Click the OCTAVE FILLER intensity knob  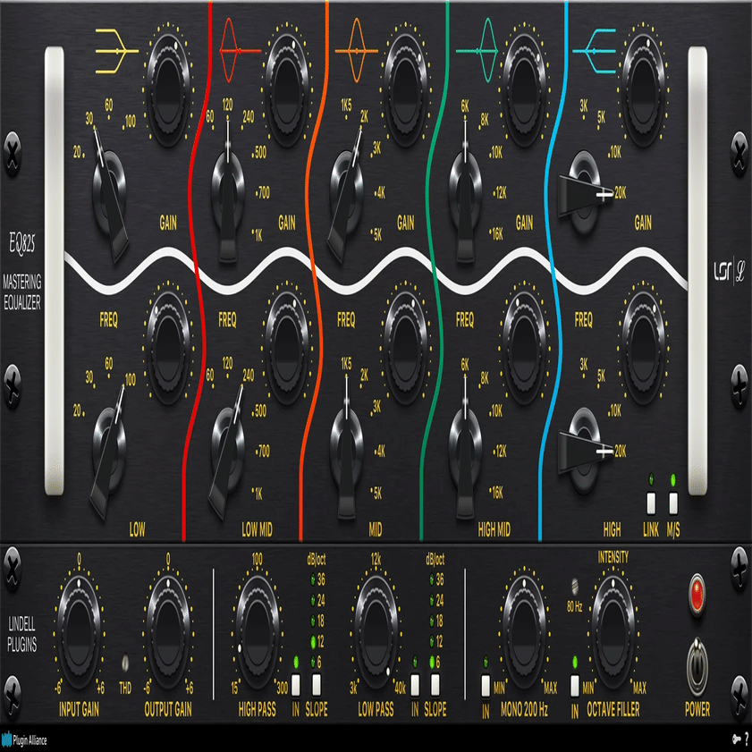pyautogui.click(x=613, y=632)
